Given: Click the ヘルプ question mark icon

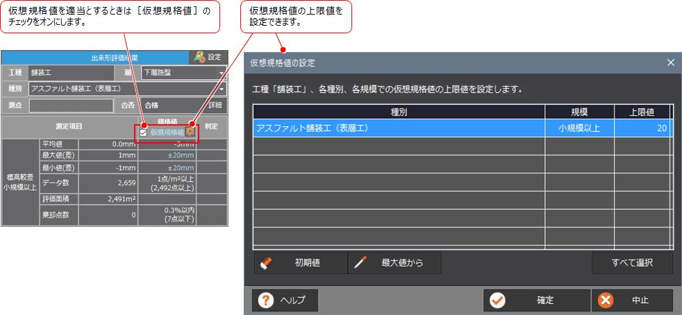Looking at the screenshot, I should 266,300.
